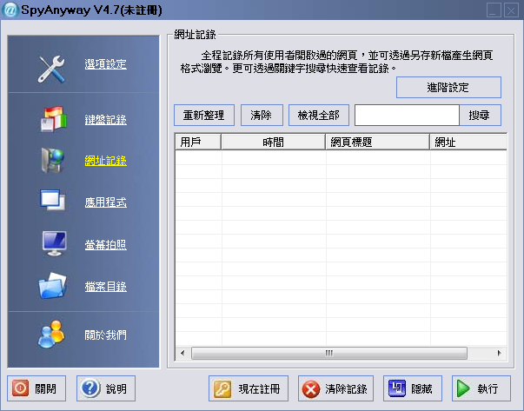Click the website log globe icon
The height and width of the screenshot is (411, 524).
click(x=53, y=161)
